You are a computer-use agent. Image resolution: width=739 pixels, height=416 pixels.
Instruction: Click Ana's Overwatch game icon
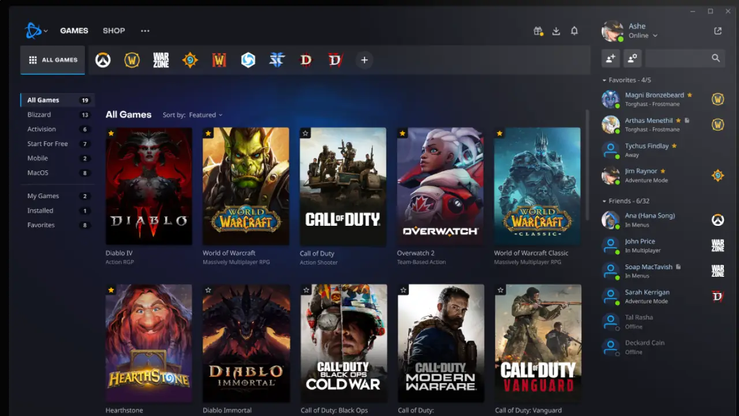718,220
